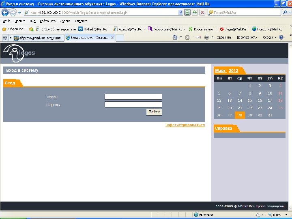Open the Страница command menu

point(225,37)
